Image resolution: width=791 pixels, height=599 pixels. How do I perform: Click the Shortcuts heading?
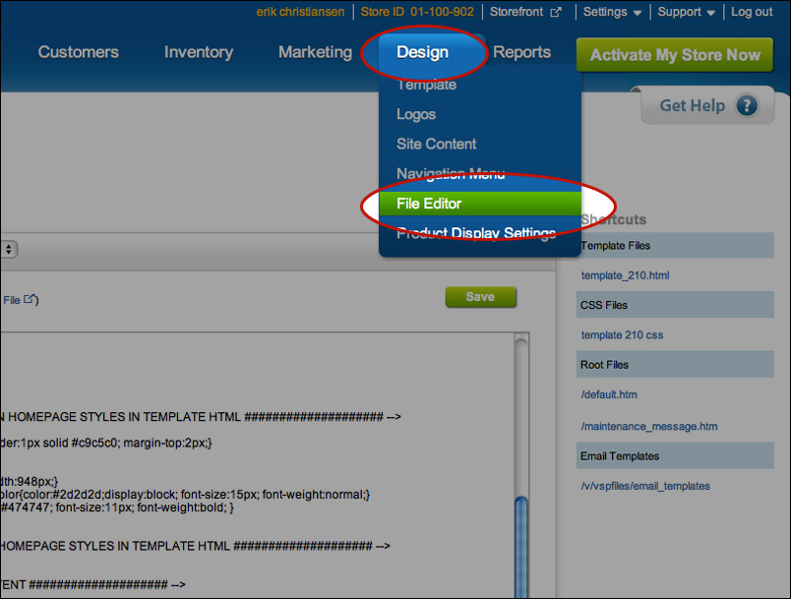pyautogui.click(x=614, y=219)
